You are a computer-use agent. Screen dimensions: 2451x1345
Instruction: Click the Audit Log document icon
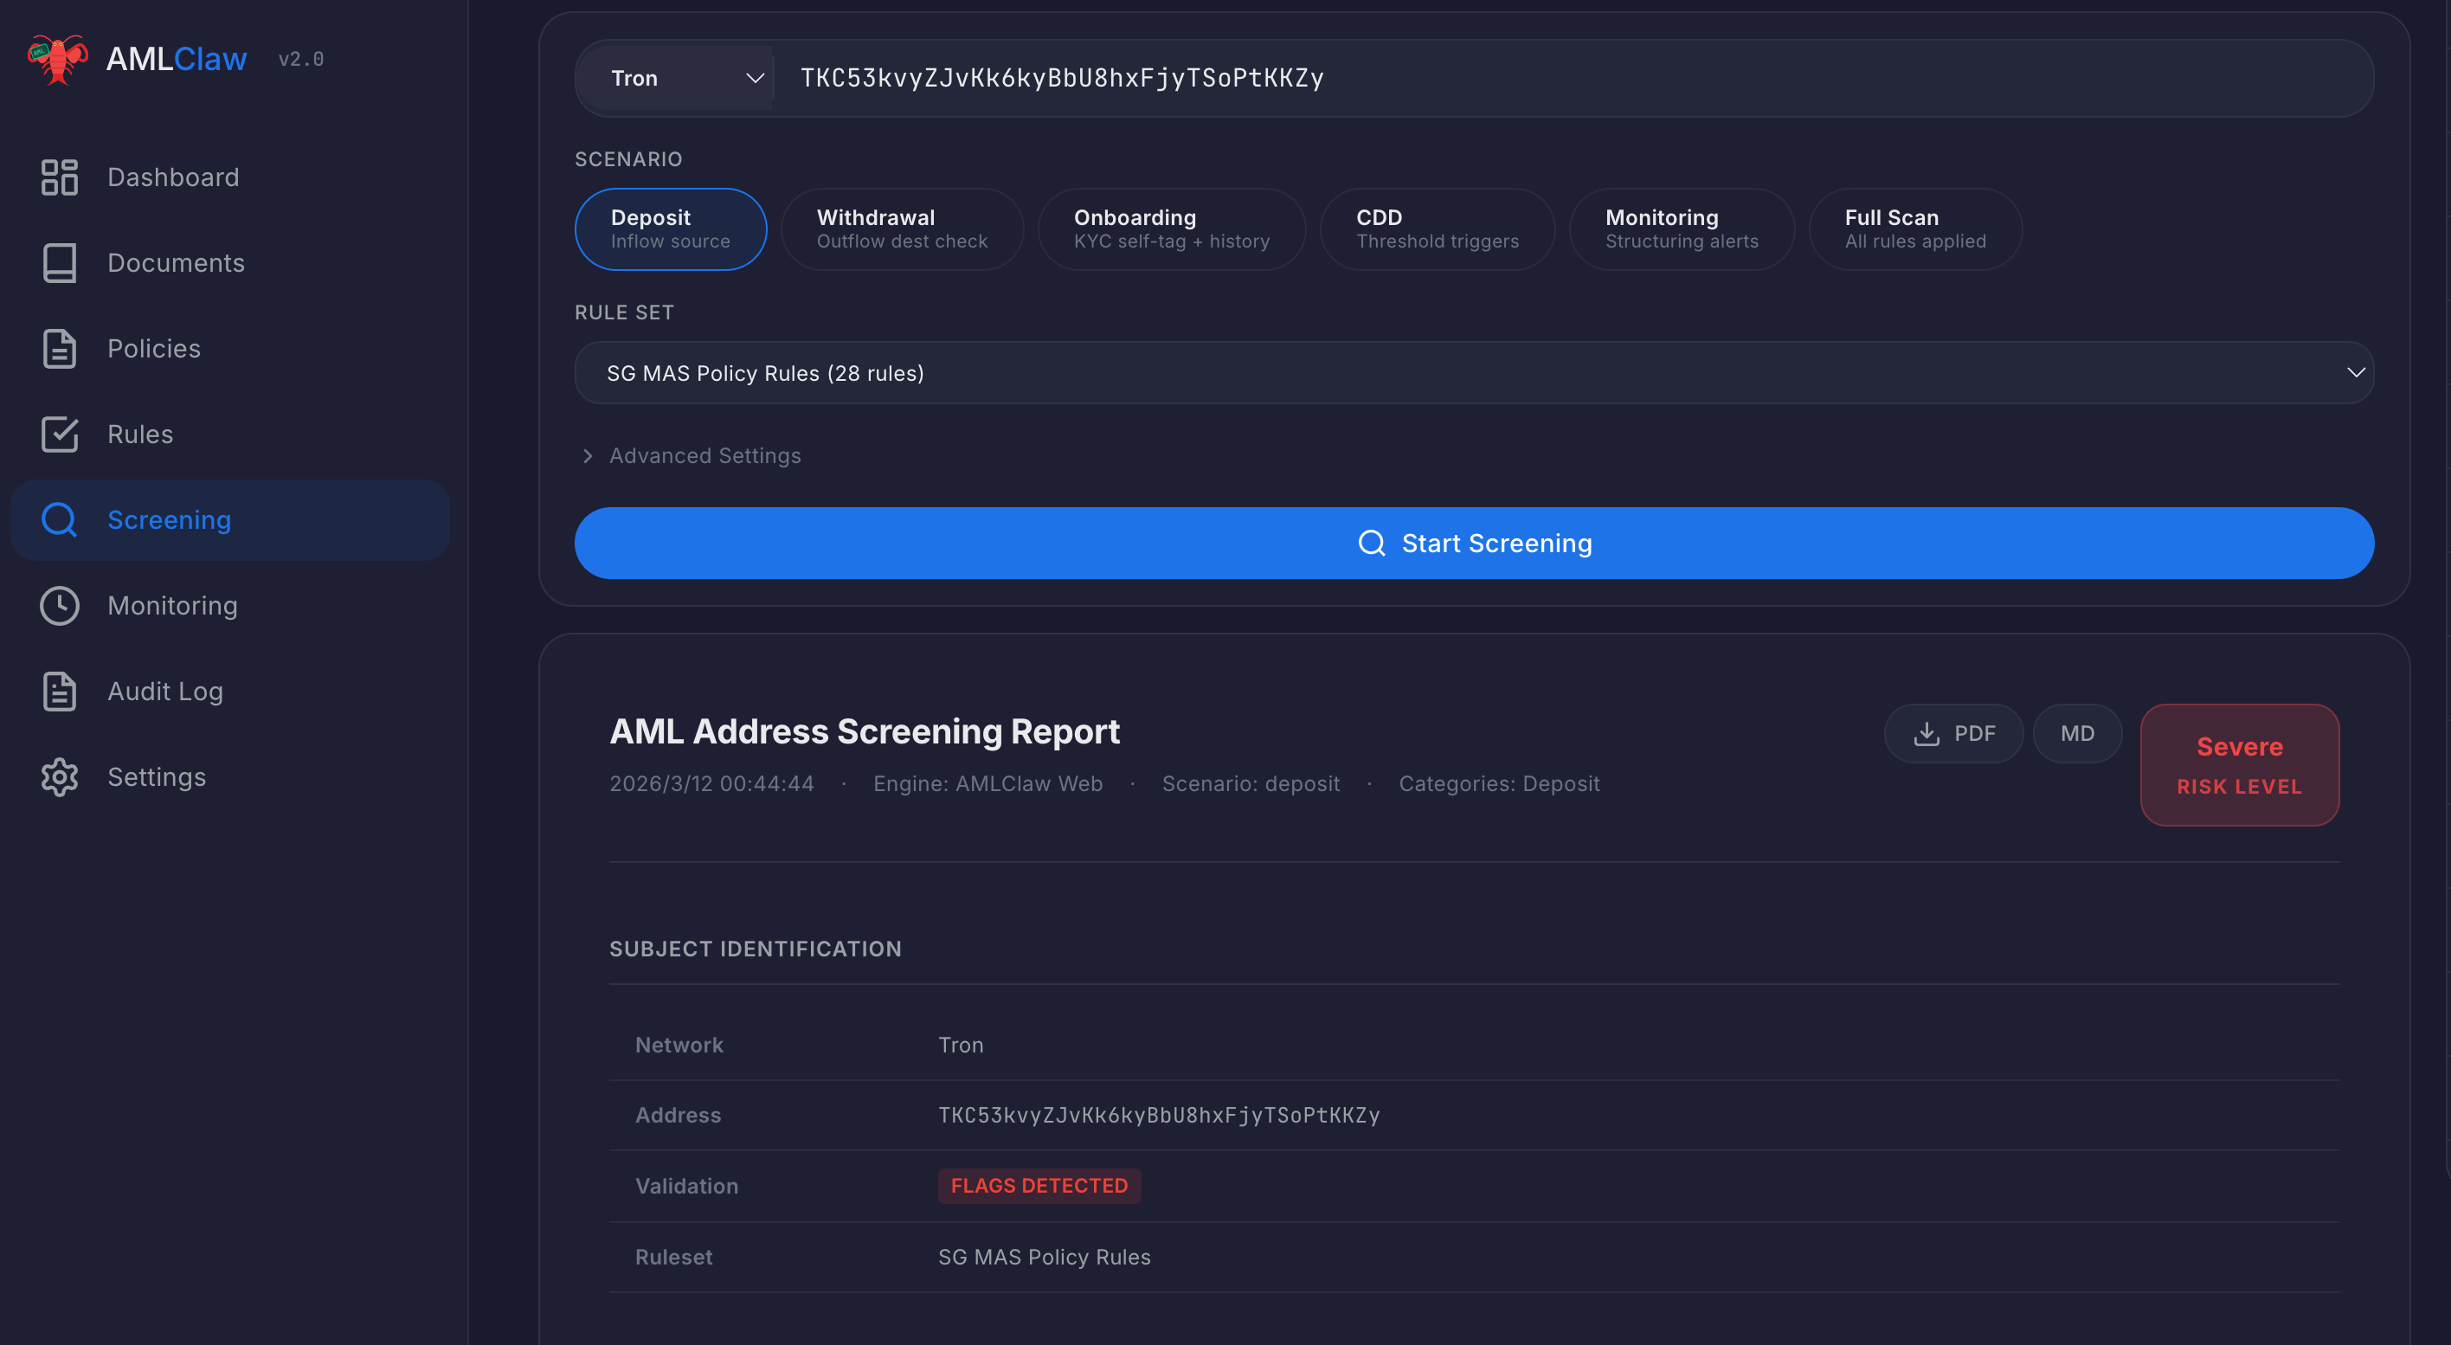point(59,692)
